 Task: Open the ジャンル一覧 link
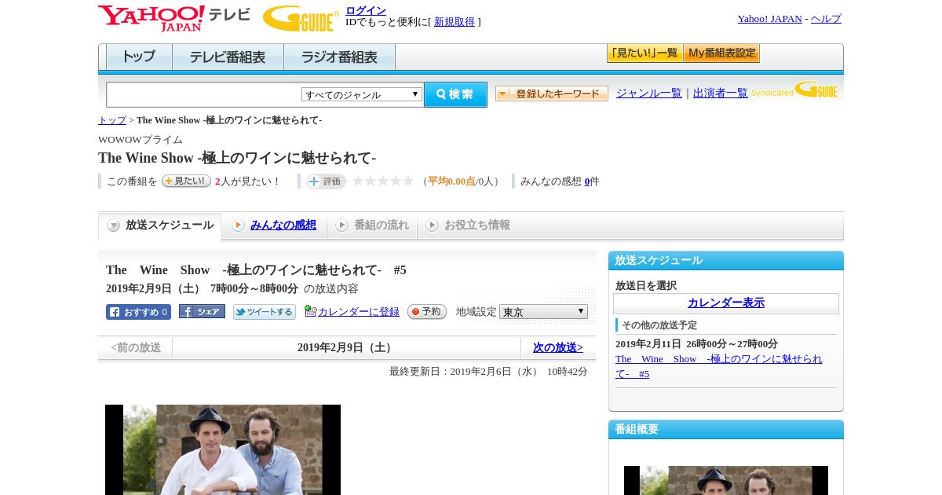649,93
